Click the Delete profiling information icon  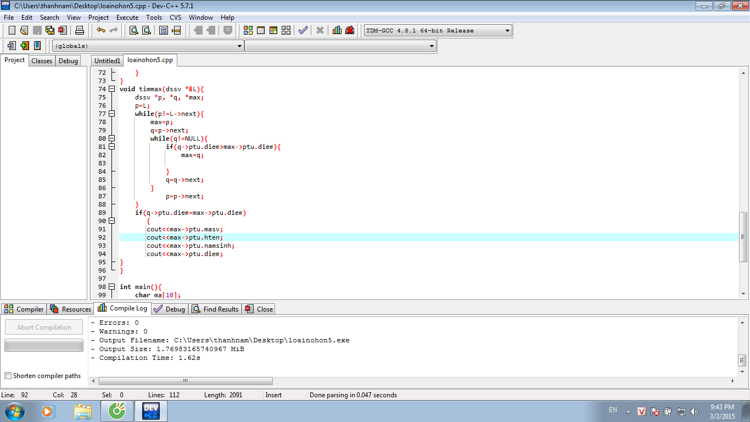pos(350,30)
